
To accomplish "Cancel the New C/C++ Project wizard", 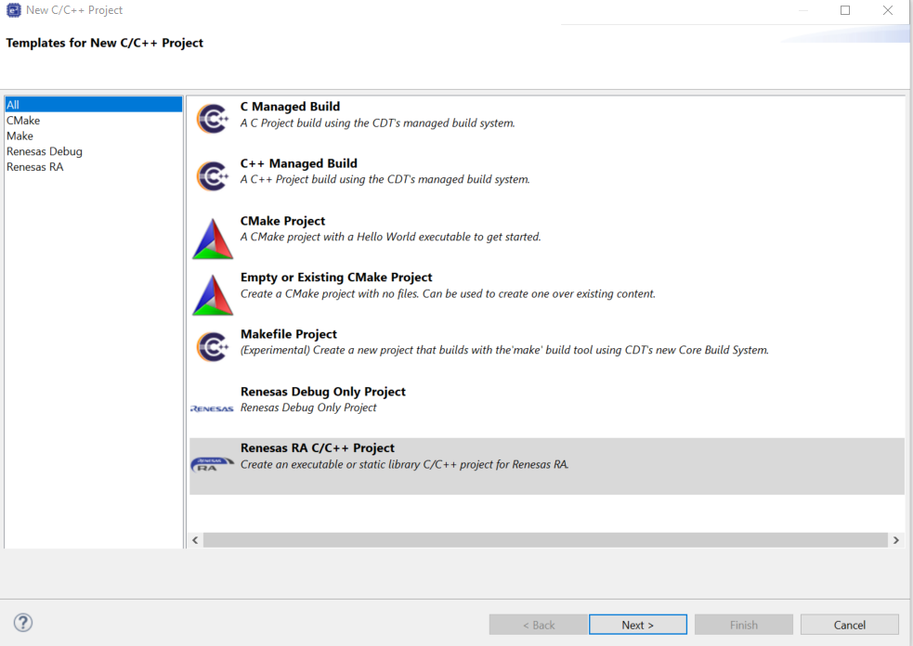I will coord(850,625).
